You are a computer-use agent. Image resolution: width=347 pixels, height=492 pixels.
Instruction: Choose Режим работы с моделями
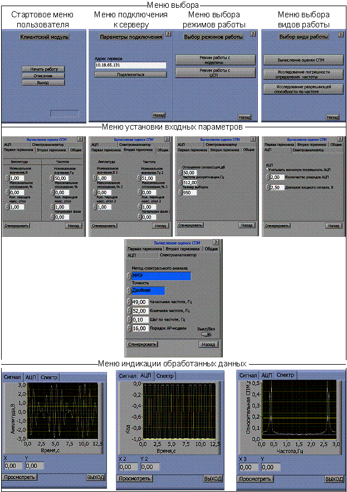(x=215, y=60)
